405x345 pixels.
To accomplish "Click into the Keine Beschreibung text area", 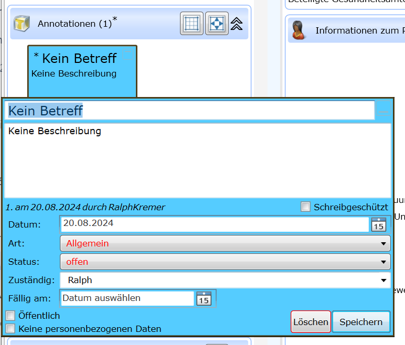I will 197,160.
